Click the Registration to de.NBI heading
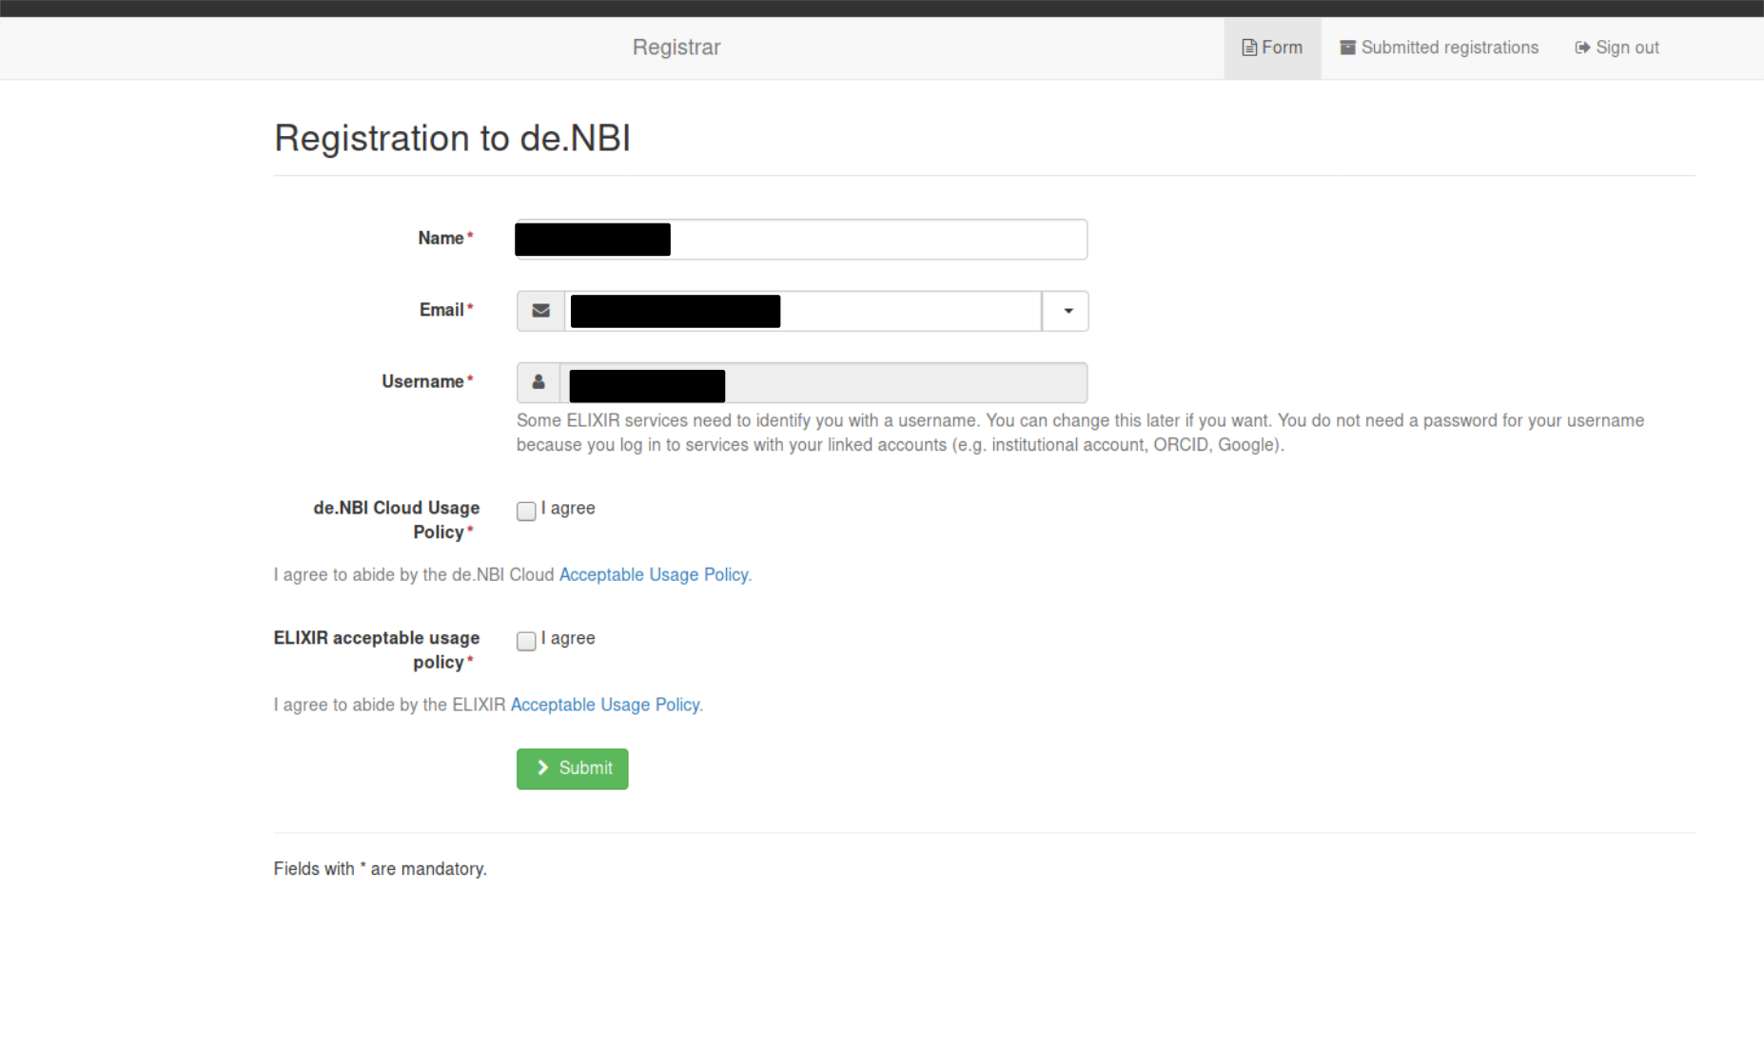1764x1045 pixels. point(452,138)
